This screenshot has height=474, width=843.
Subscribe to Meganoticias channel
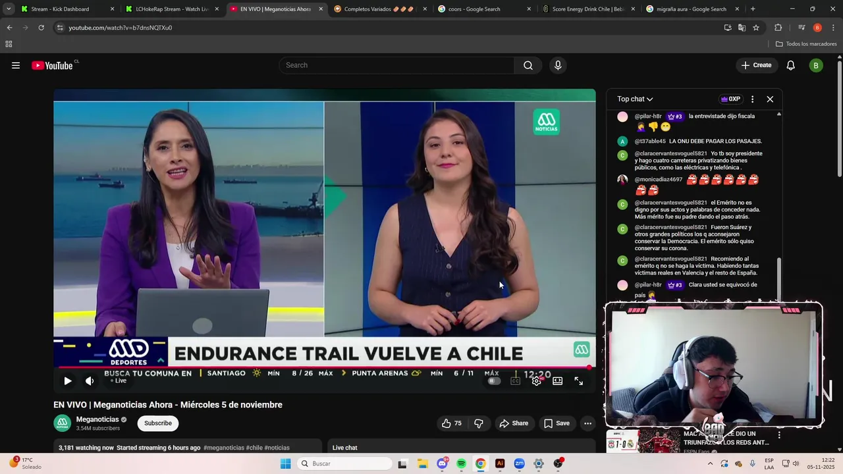(158, 423)
